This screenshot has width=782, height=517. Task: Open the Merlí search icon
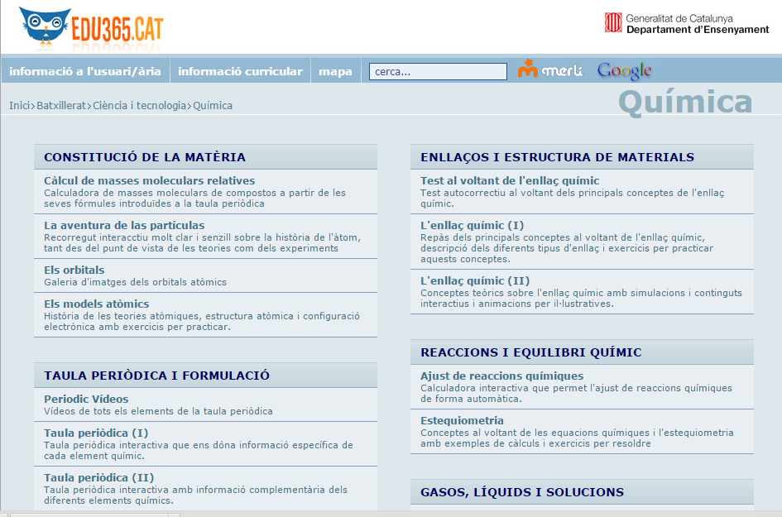click(x=550, y=70)
